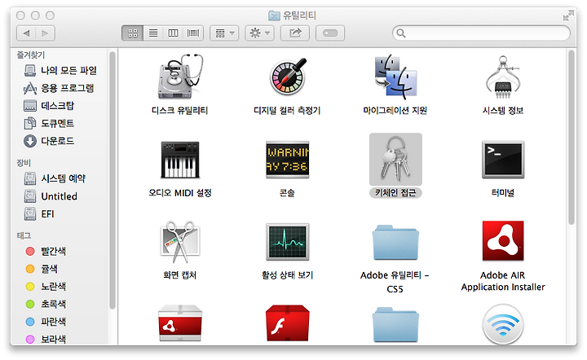This screenshot has height=360, width=587.
Task: Select the EFI volume in sidebar
Action: click(x=39, y=214)
